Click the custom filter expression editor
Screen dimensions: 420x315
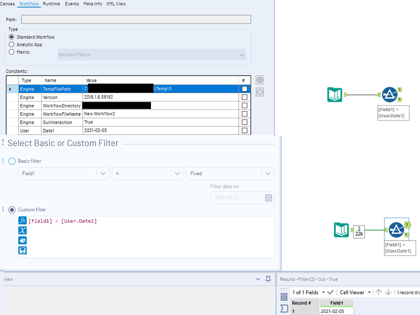coord(151,237)
